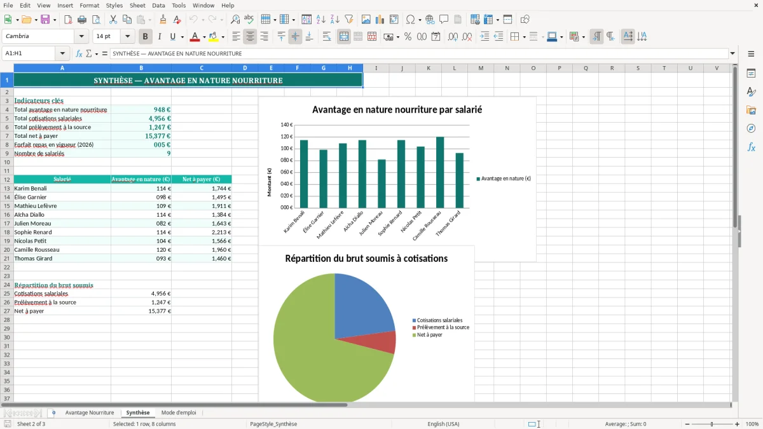Screen dimensions: 763x429
Task: Toggle Align Left
Action: tap(237, 37)
